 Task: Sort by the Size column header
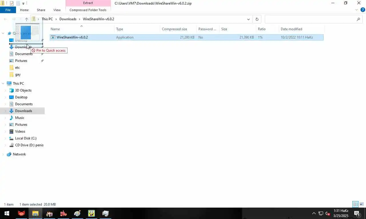238,29
